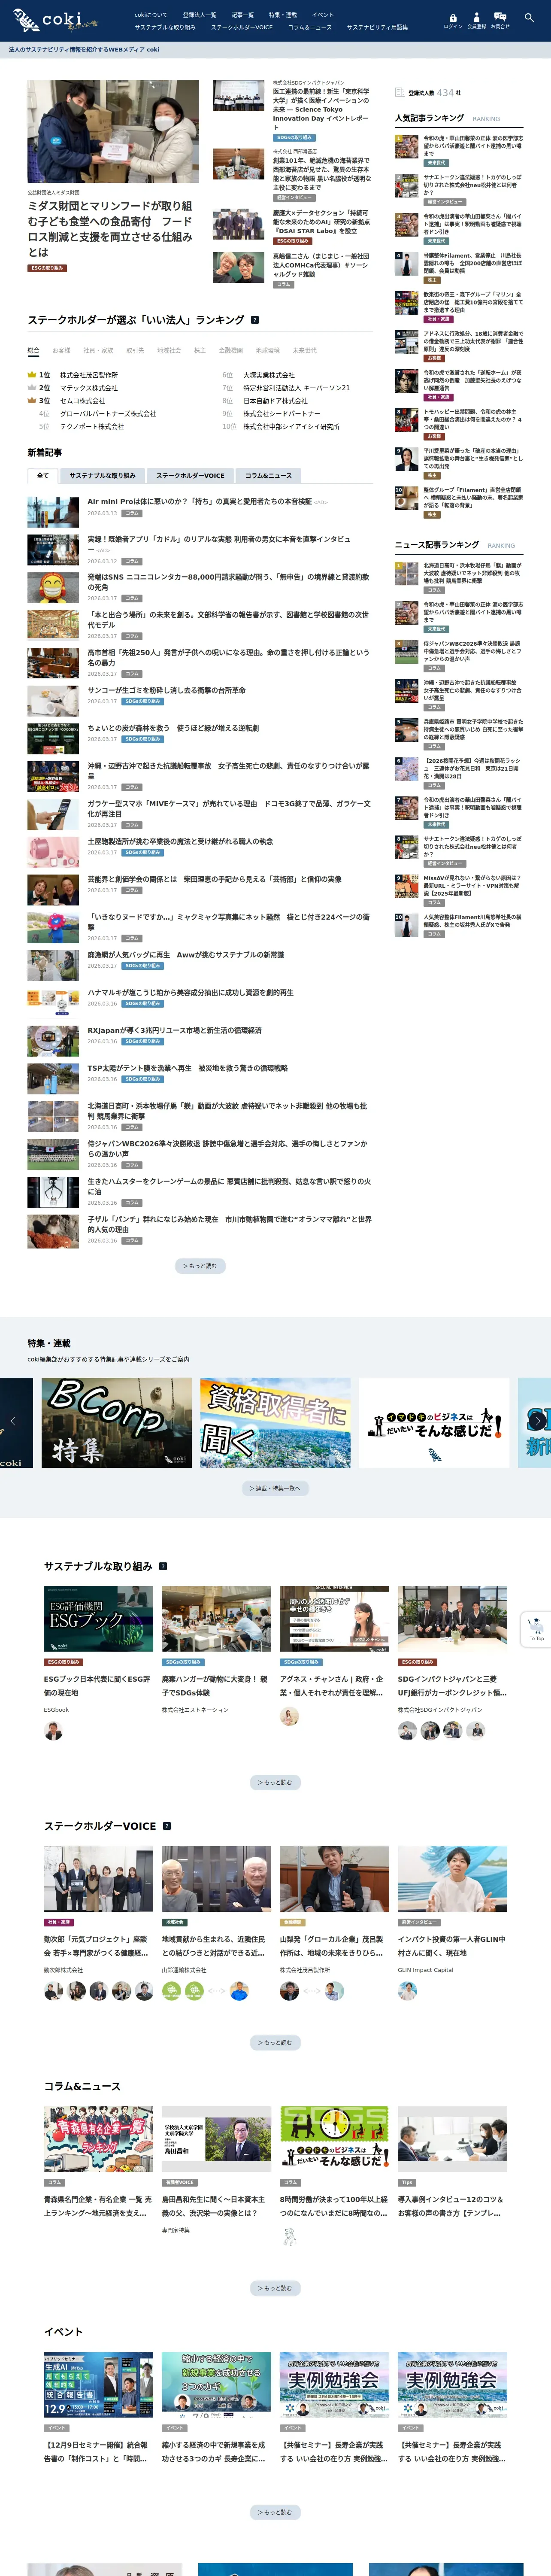Viewport: 551px width, 2576px height.
Task: Select the お客様 ranking tab
Action: (61, 351)
